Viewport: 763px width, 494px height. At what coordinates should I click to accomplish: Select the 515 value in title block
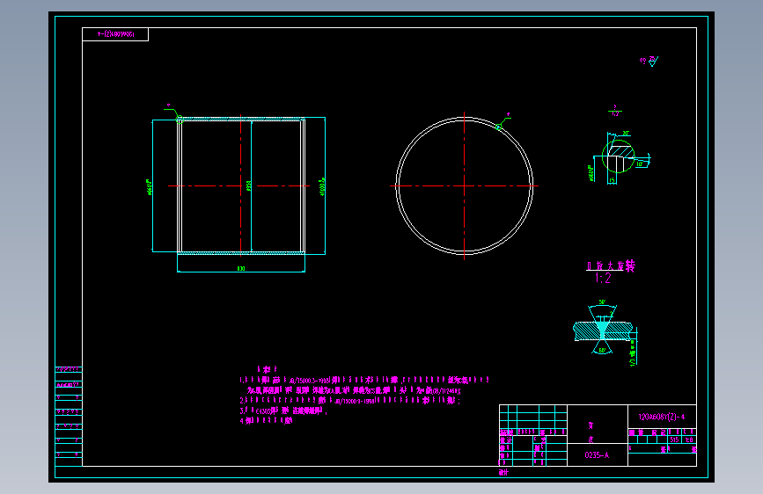(674, 440)
